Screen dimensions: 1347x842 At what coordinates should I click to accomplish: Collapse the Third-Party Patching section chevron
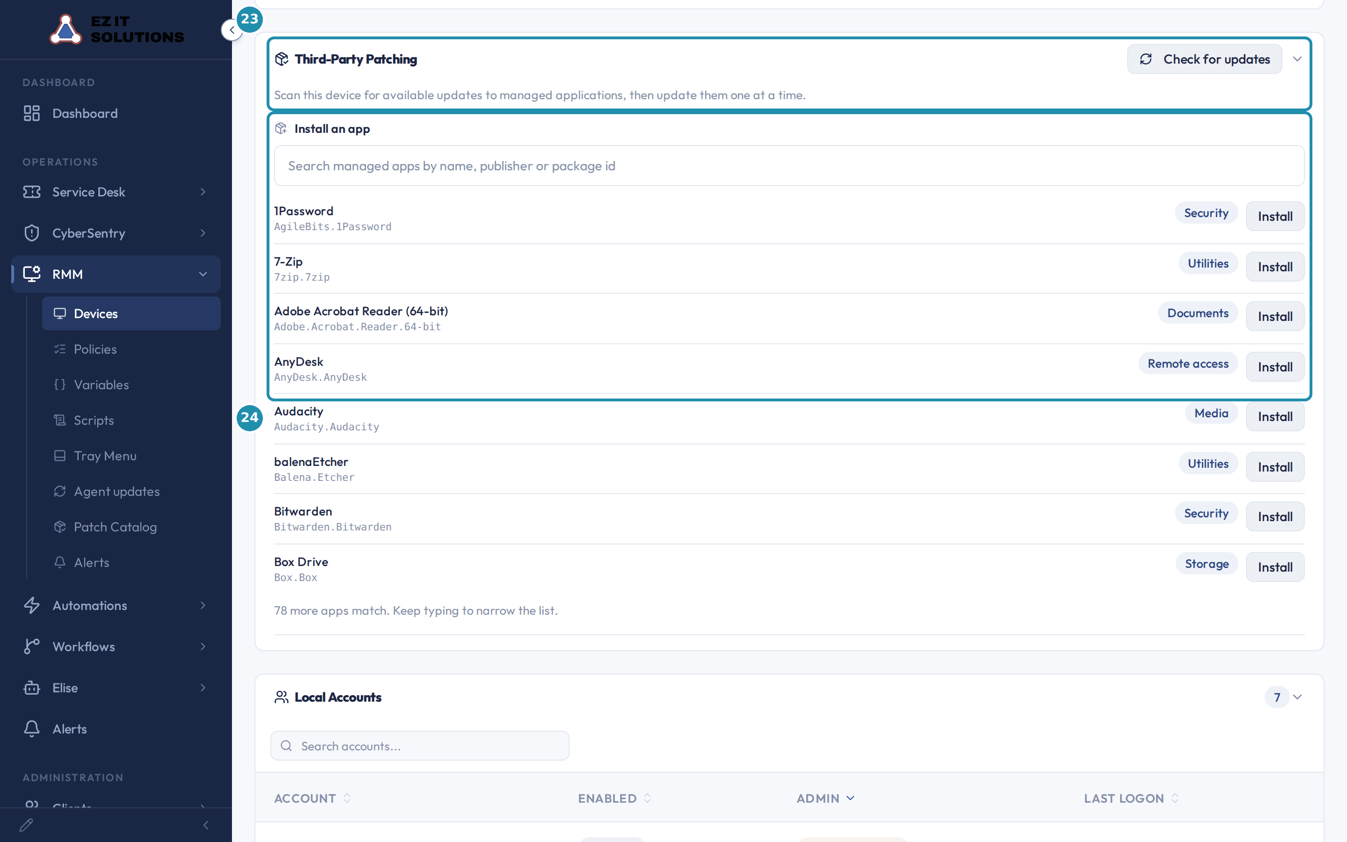point(1297,59)
